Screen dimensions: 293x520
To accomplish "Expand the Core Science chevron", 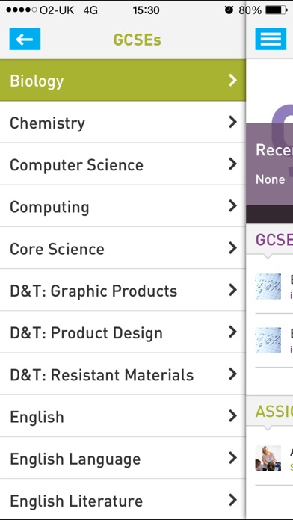I will pyautogui.click(x=233, y=248).
